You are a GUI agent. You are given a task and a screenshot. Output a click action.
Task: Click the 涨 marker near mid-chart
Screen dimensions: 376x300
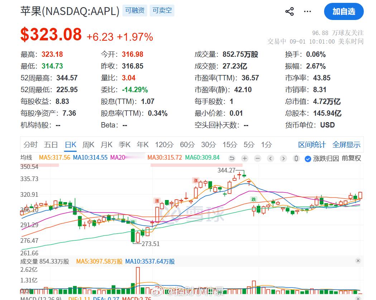pos(157,201)
